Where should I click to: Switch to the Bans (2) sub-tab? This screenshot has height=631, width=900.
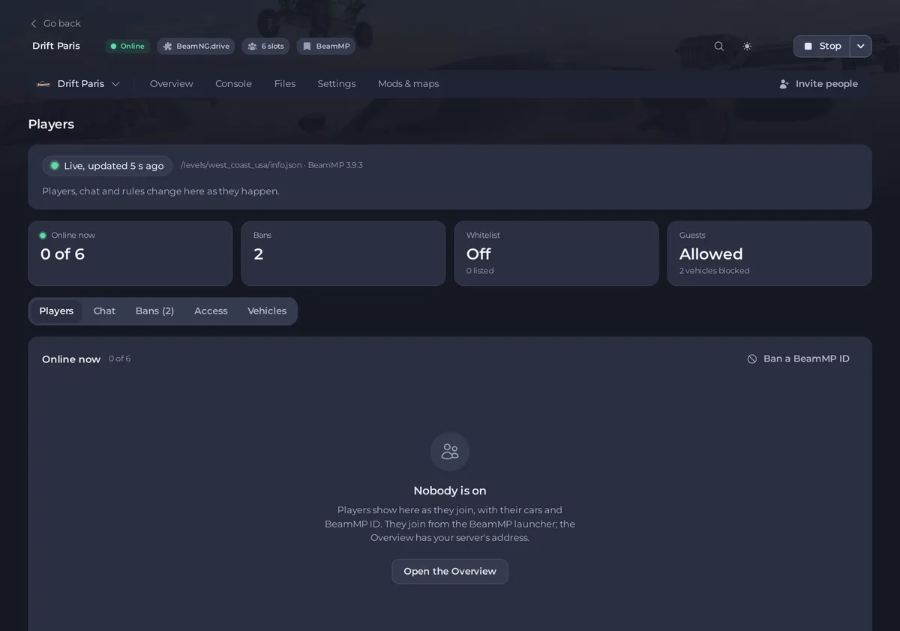click(x=154, y=311)
